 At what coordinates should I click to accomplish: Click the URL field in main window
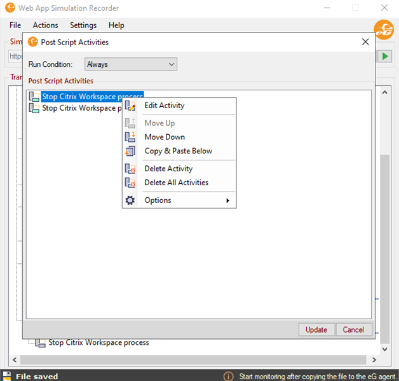16,56
